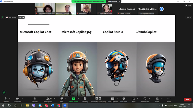The height and width of the screenshot is (108, 193).
Task: Select Kateryna Osadcha's video thumbnail
Action: pos(66,9)
